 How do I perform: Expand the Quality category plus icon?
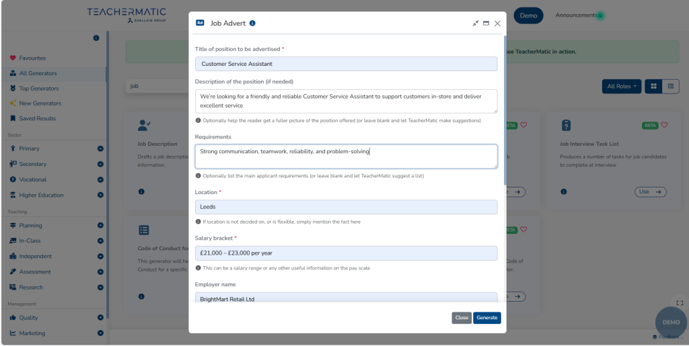pos(101,318)
